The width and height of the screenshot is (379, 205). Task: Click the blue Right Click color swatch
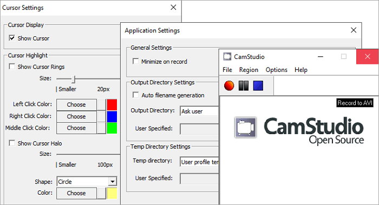(x=112, y=116)
